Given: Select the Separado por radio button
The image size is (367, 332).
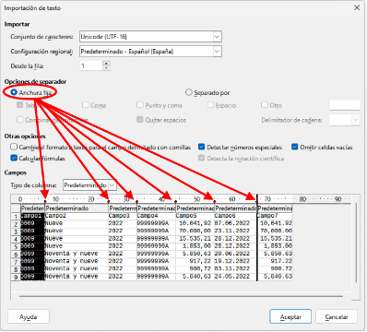Looking at the screenshot, I should pyautogui.click(x=189, y=92).
